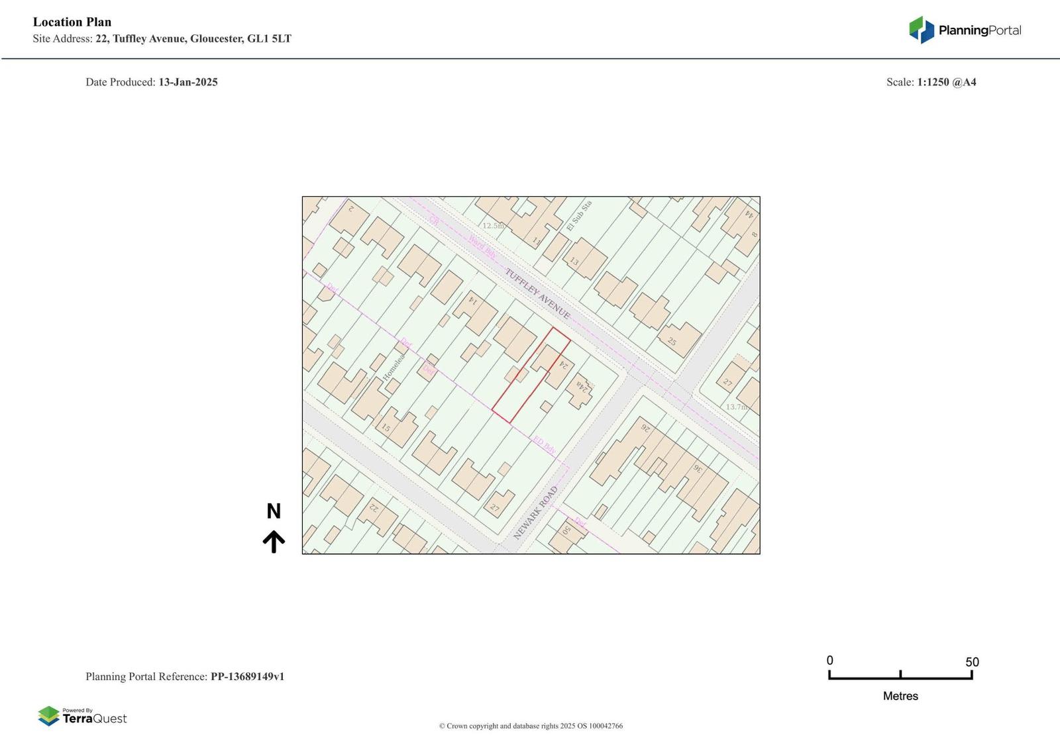Click the site address text
This screenshot has height=749, width=1060.
click(162, 38)
